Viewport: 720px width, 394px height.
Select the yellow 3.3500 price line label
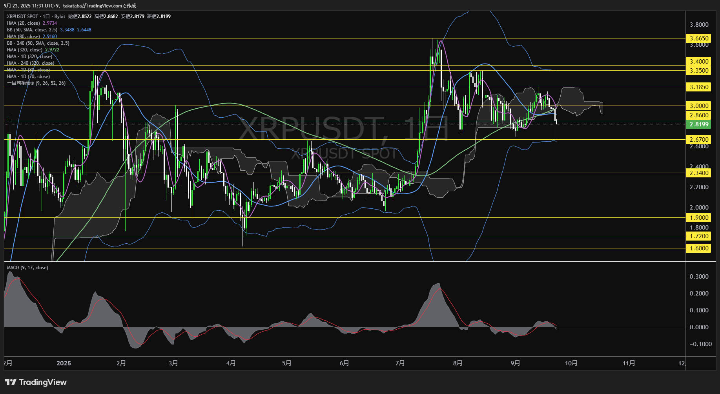point(699,71)
